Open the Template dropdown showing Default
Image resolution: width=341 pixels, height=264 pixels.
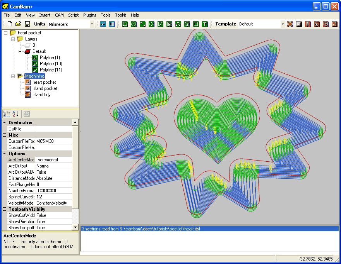pyautogui.click(x=282, y=24)
